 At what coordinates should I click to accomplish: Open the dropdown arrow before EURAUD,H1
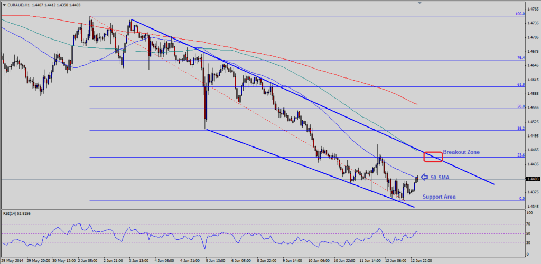pyautogui.click(x=4, y=5)
